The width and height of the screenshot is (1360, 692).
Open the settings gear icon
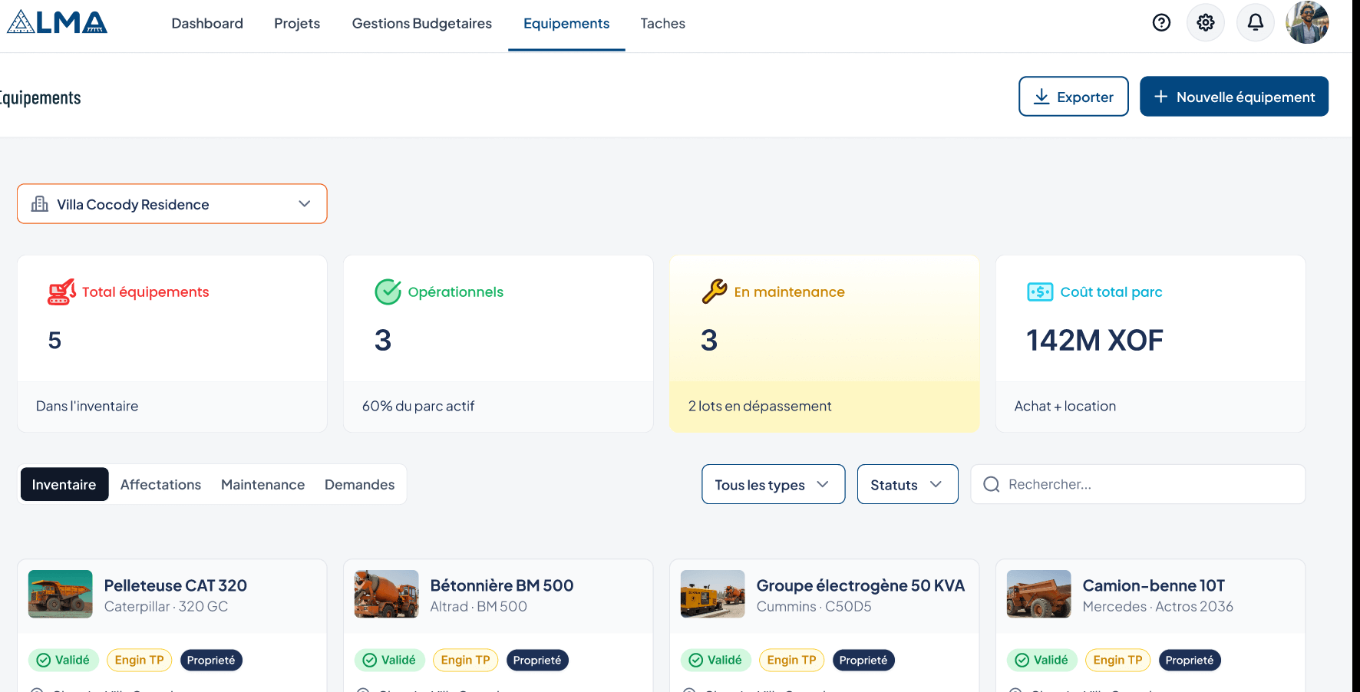[1205, 22]
